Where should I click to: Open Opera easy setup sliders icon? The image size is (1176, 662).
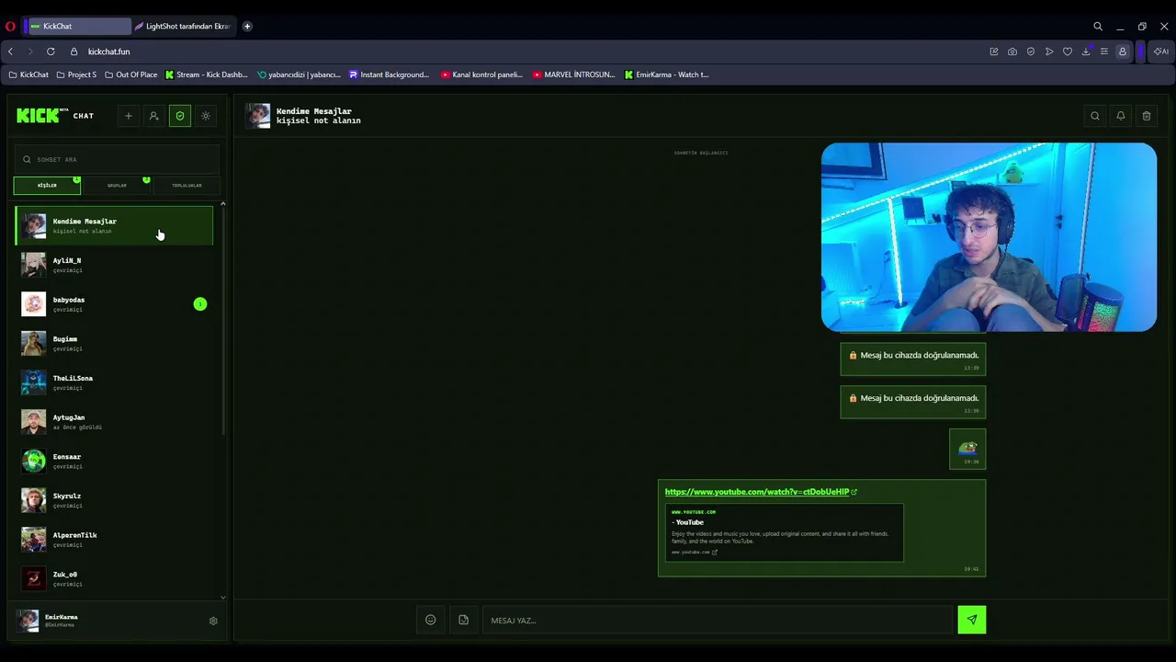tap(1104, 51)
